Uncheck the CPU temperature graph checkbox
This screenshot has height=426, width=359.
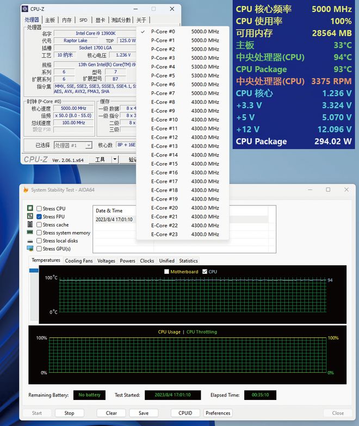click(x=205, y=272)
